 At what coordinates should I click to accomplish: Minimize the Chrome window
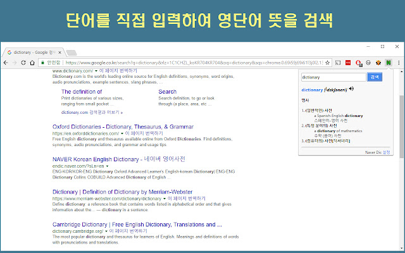click(368, 46)
